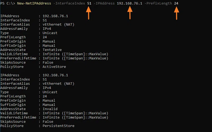The height and width of the screenshot is (132, 212).
Task: Click the Tentative AddressState value
Action: pos(52,50)
